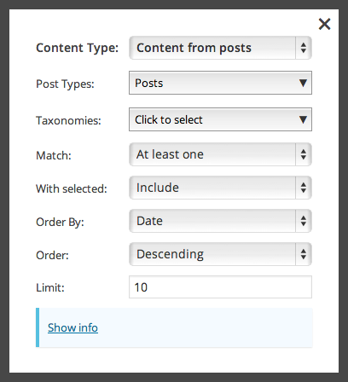Open the Order By select showing Date

coord(220,221)
